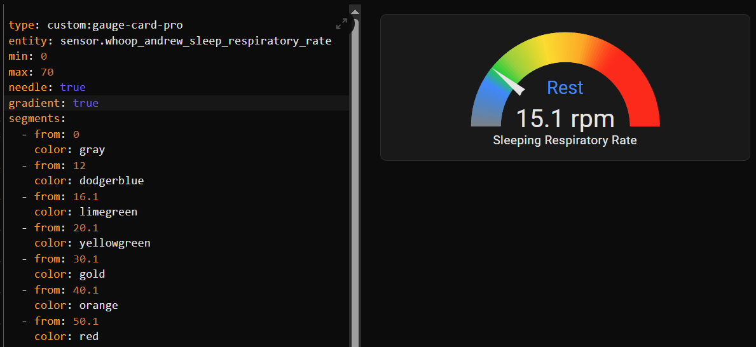Click the 'color: dodgerblue' line

coord(89,180)
